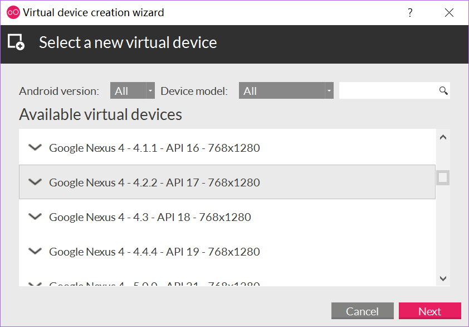Click the device list scrollbar thumb

point(443,178)
